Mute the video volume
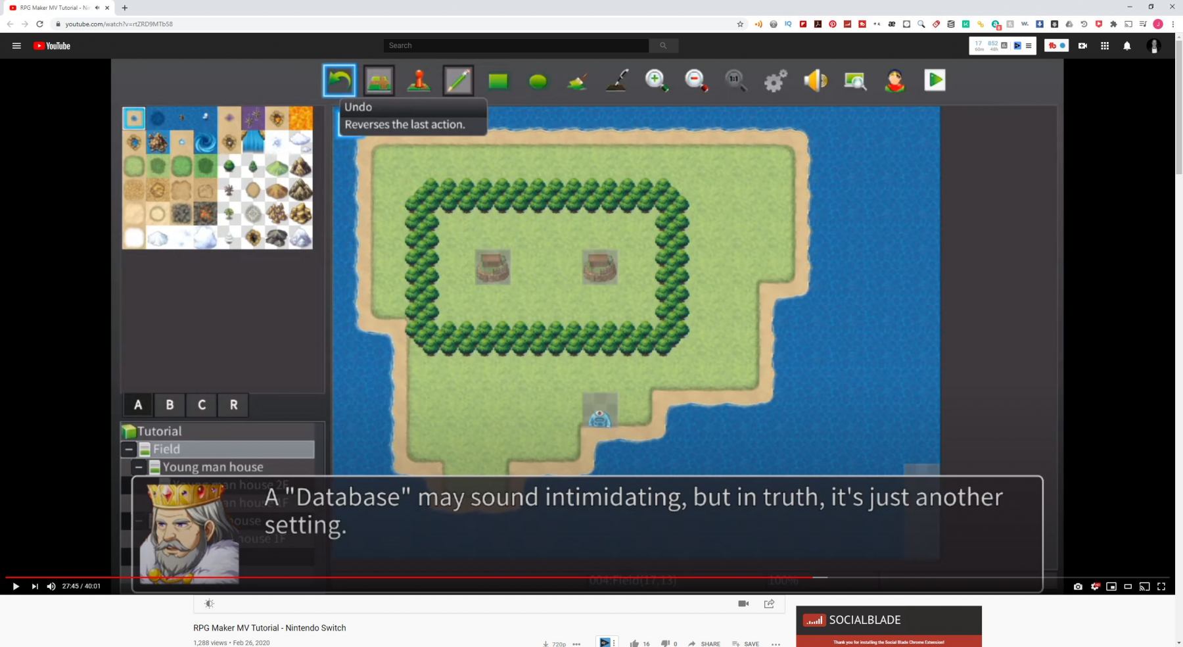This screenshot has width=1183, height=647. (51, 587)
